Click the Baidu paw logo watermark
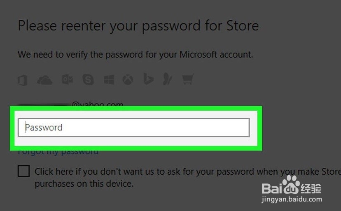The width and height of the screenshot is (341, 211). pyautogui.click(x=292, y=185)
